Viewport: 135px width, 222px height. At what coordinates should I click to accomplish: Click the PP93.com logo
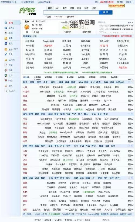28,11
